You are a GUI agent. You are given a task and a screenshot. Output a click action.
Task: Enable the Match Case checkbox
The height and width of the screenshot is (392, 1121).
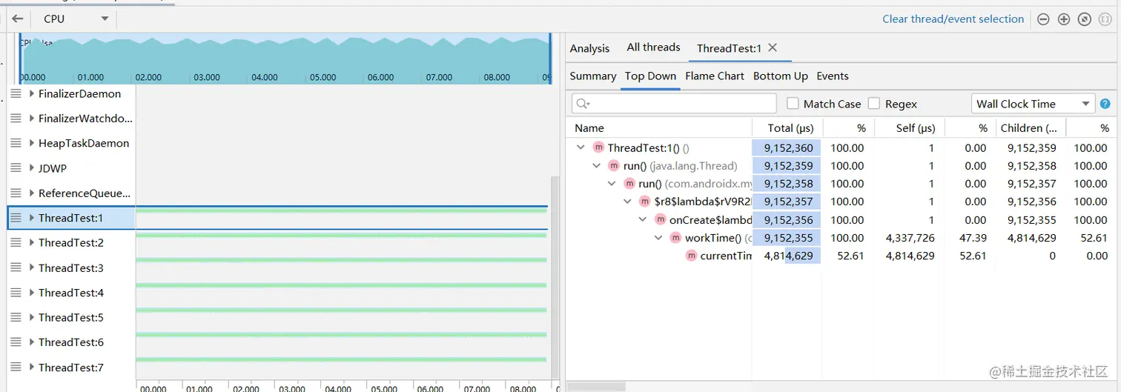[793, 104]
